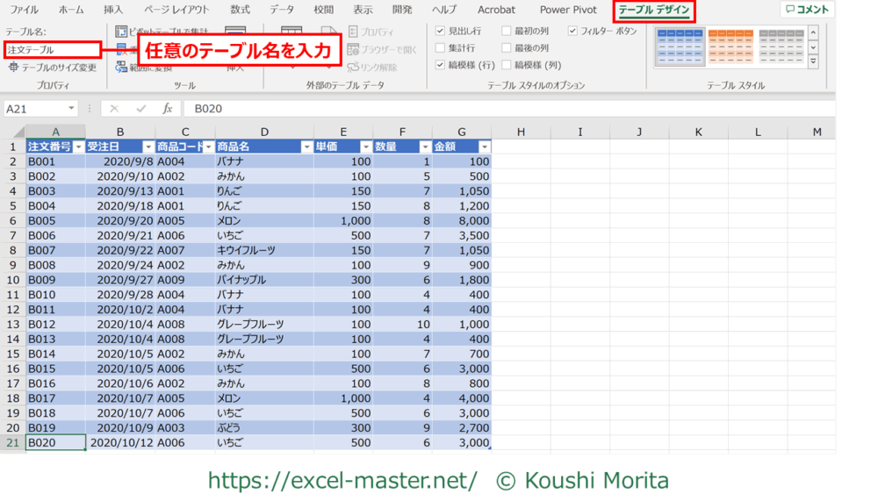
Task: Click the テーブルのサイズ変更 resize table icon
Action: [13, 68]
